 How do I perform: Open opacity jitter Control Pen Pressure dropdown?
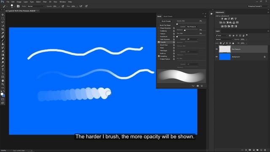[x=192, y=27]
